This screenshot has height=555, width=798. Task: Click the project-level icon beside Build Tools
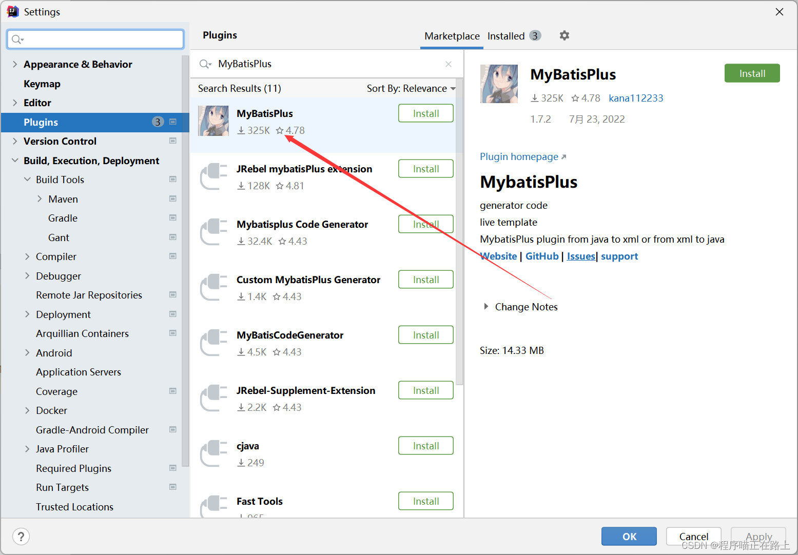173,180
